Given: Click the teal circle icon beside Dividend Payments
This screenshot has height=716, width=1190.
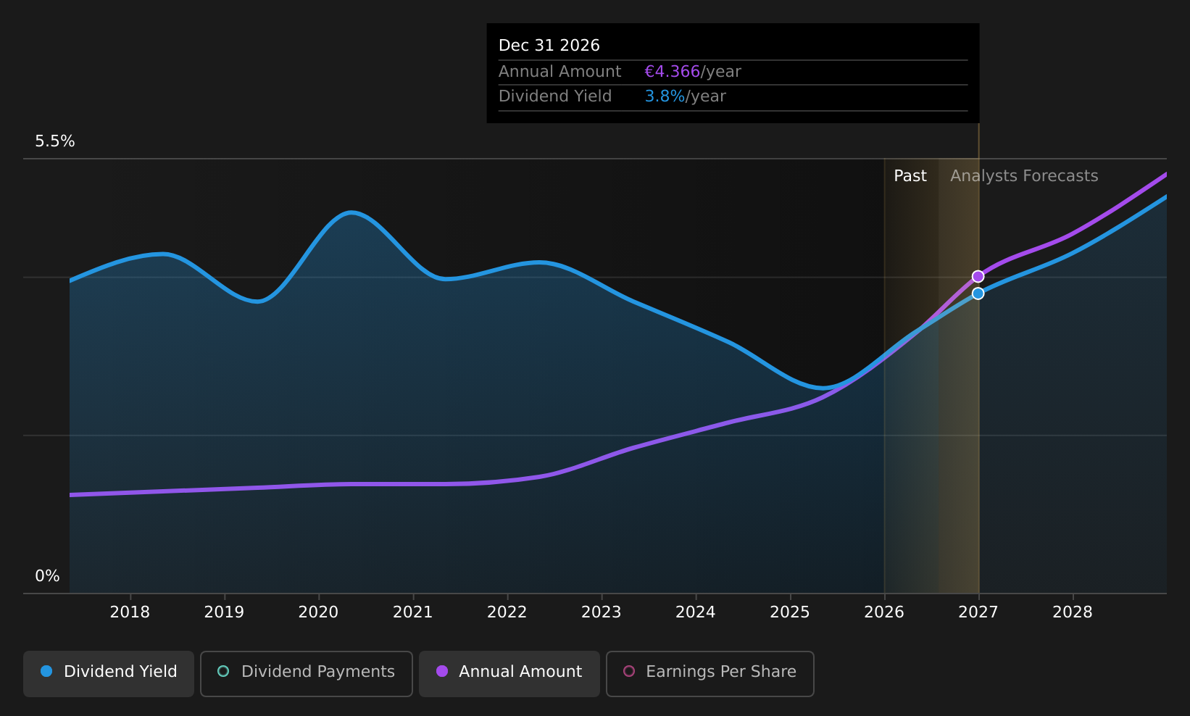Looking at the screenshot, I should point(223,671).
